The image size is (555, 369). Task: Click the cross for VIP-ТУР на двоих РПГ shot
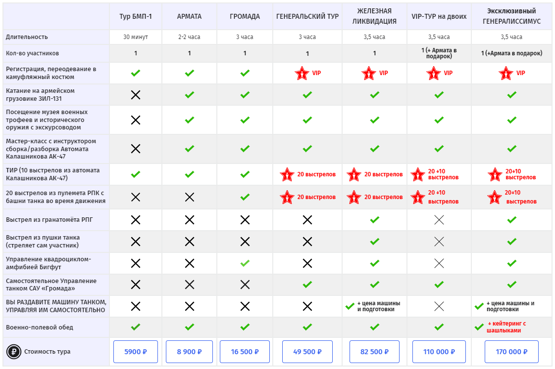[x=439, y=220]
